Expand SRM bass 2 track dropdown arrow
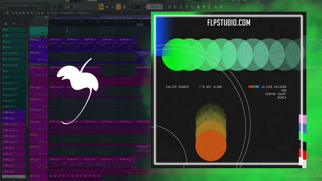The height and width of the screenshot is (181, 322). (43, 60)
